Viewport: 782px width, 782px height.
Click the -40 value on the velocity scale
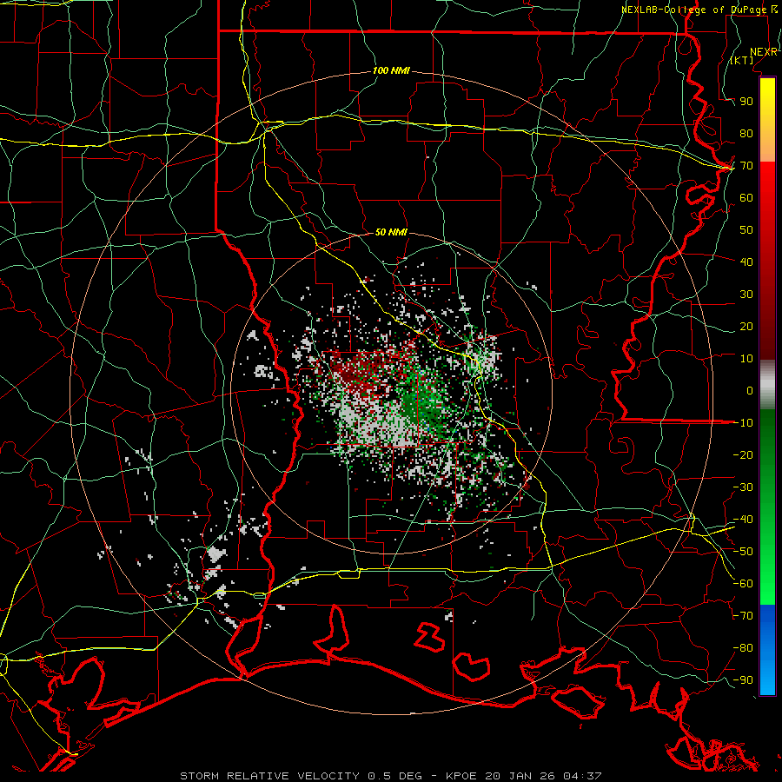(743, 520)
